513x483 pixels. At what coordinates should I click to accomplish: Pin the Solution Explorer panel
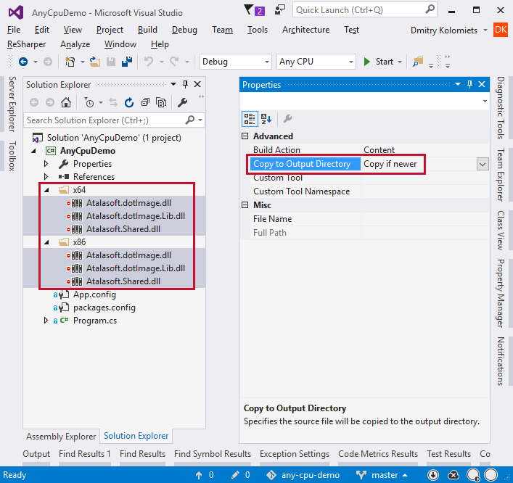pos(185,85)
